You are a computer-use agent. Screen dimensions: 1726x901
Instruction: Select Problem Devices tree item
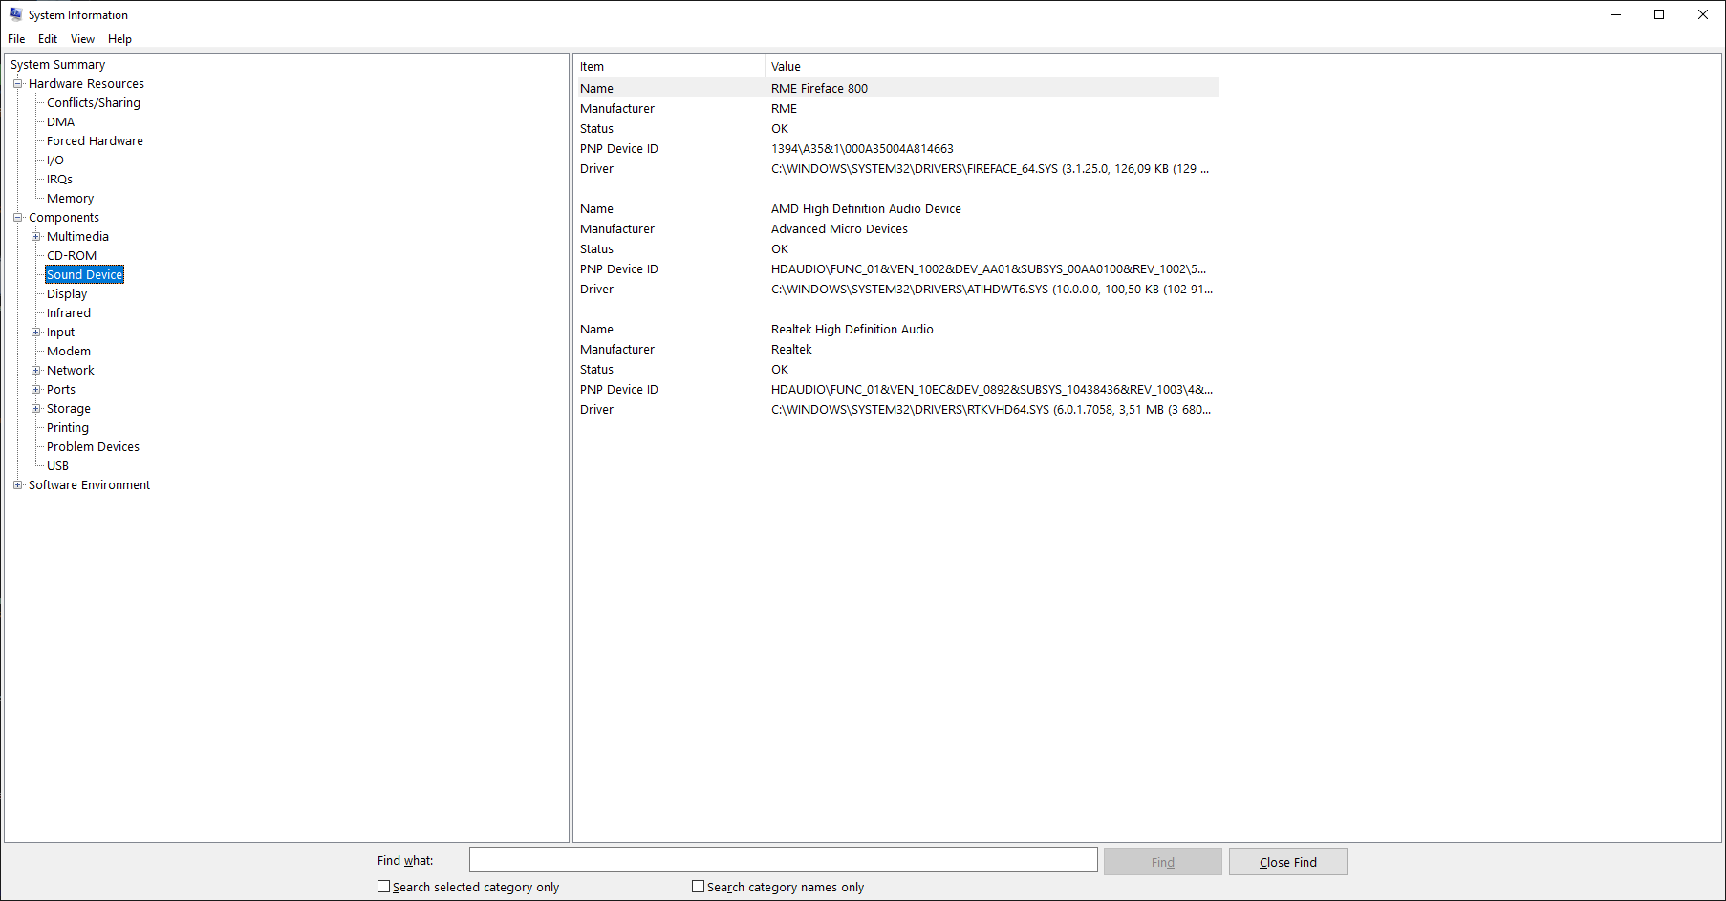click(93, 446)
